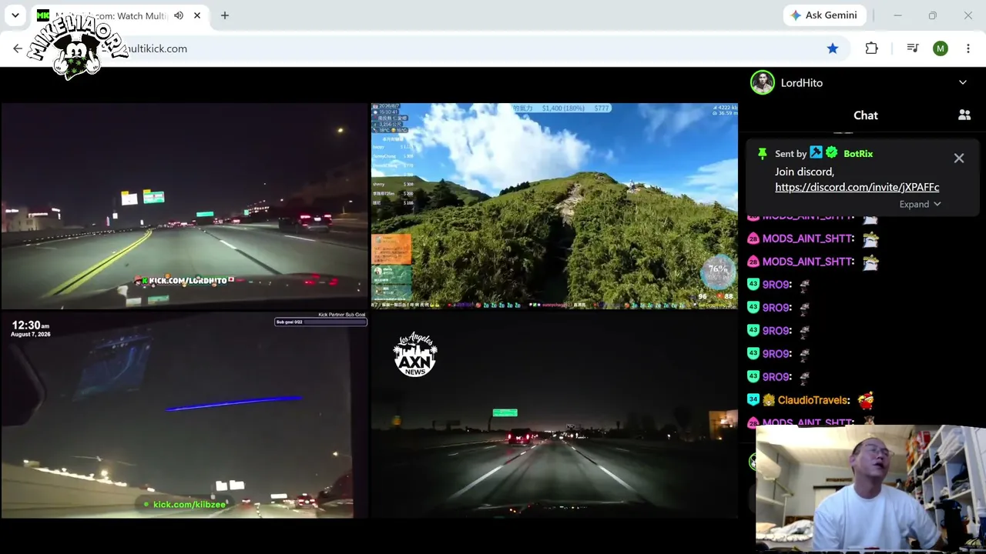Close the MultiKick browser tab
This screenshot has height=554, width=986.
point(197,15)
